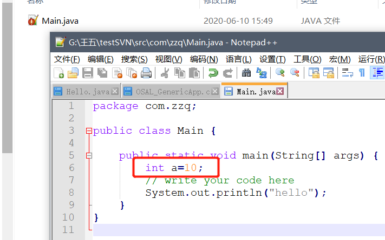
Task: Click the JAVA 文件 type cell
Action: pyautogui.click(x=321, y=21)
